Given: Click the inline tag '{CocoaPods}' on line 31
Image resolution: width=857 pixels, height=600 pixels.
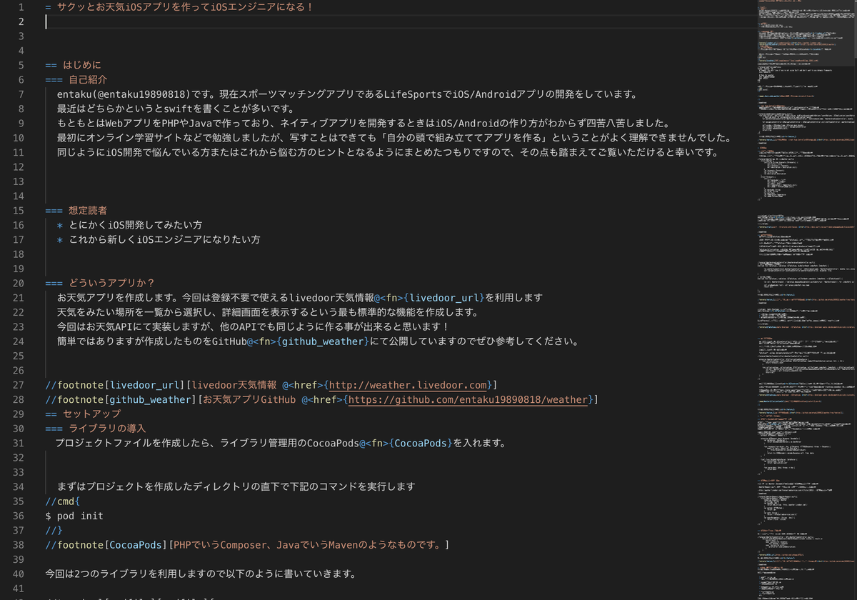Looking at the screenshot, I should (x=421, y=443).
